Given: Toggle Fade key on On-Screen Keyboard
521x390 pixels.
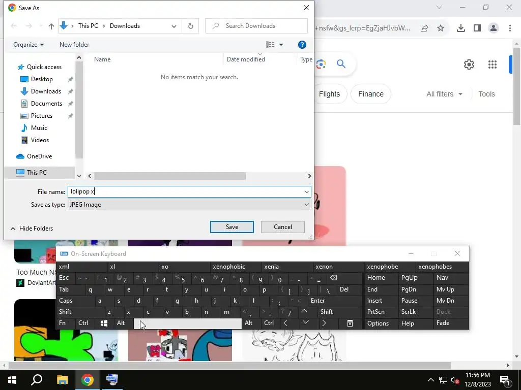Looking at the screenshot, I should pos(443,323).
